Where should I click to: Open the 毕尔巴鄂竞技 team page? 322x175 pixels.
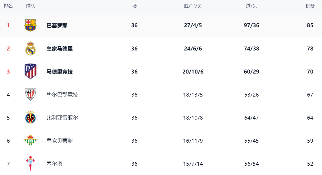tap(62, 95)
